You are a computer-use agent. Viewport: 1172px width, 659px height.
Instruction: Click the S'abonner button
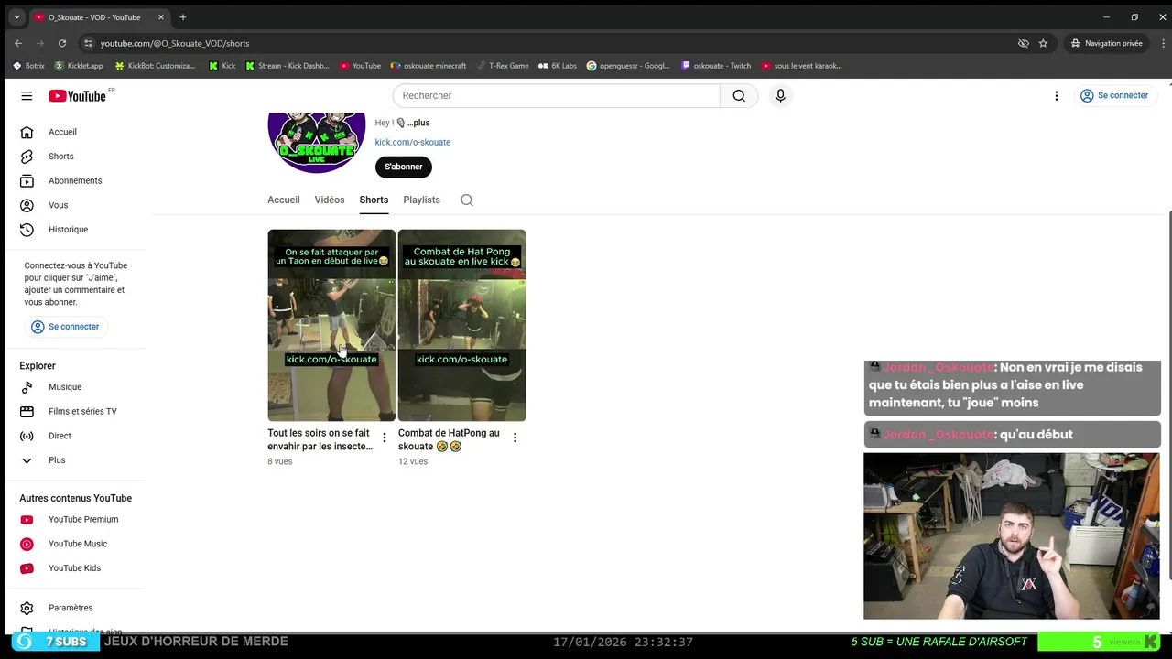pyautogui.click(x=404, y=167)
